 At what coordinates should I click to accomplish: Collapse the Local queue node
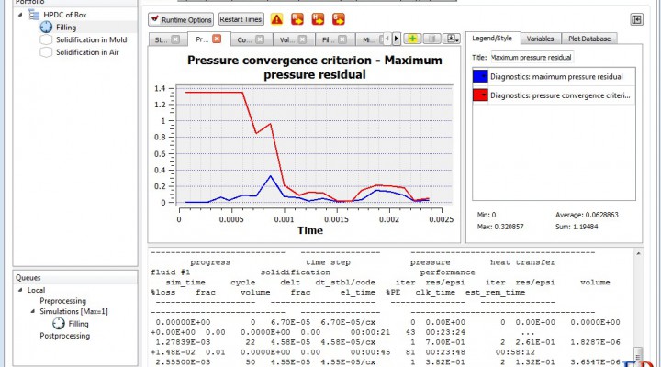coord(20,289)
